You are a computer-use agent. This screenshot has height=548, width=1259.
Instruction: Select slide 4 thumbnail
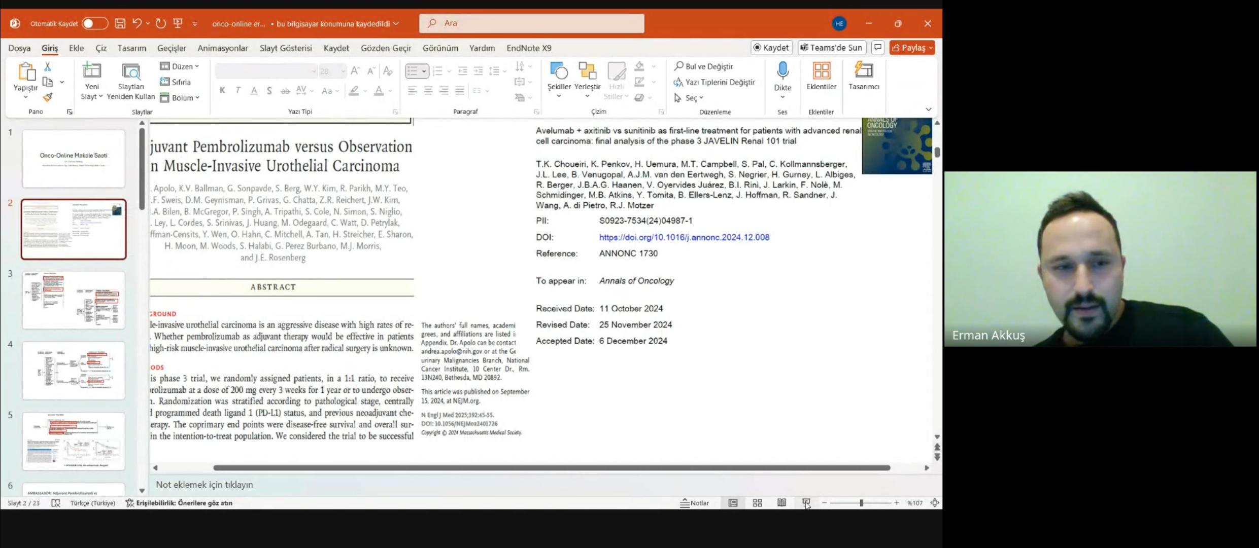click(74, 371)
